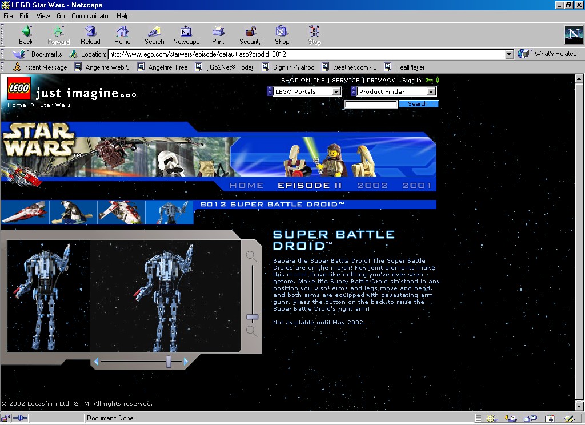
Task: Open Instant Message shortcut
Action: click(x=40, y=67)
